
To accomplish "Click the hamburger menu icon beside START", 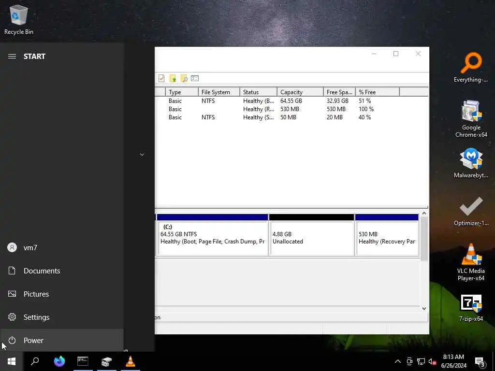I will pyautogui.click(x=12, y=57).
